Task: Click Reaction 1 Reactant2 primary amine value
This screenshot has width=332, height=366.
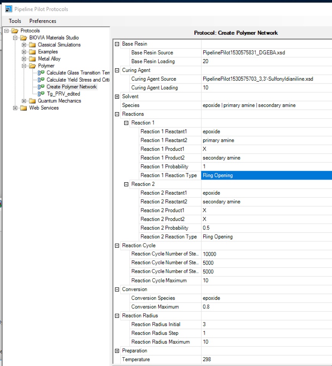Action: click(x=267, y=140)
